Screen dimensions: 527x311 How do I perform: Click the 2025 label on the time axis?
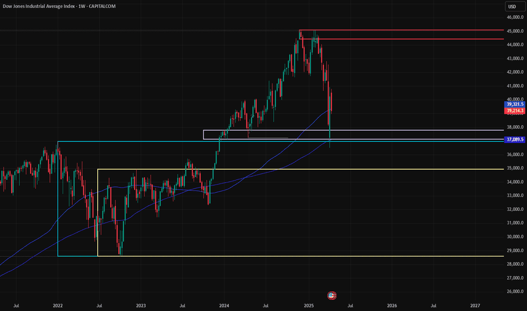309,305
